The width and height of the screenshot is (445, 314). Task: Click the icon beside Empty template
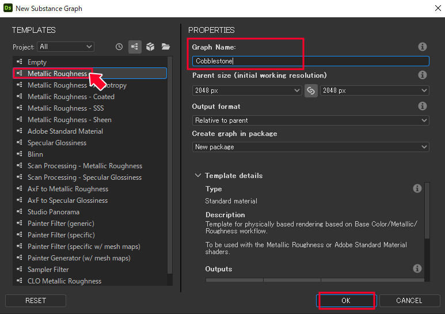pyautogui.click(x=20, y=62)
